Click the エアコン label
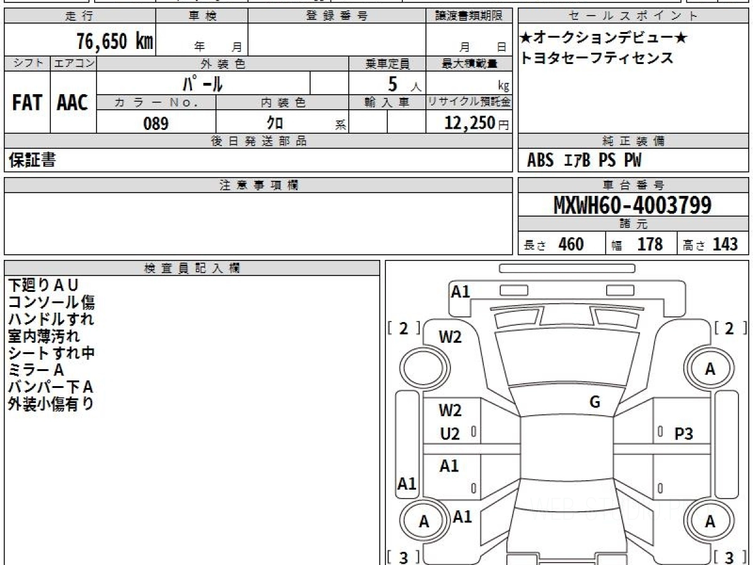Viewport: 753px width, 565px height. pyautogui.click(x=73, y=63)
